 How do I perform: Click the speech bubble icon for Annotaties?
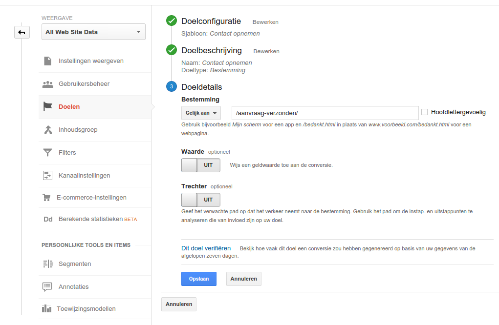tap(47, 287)
